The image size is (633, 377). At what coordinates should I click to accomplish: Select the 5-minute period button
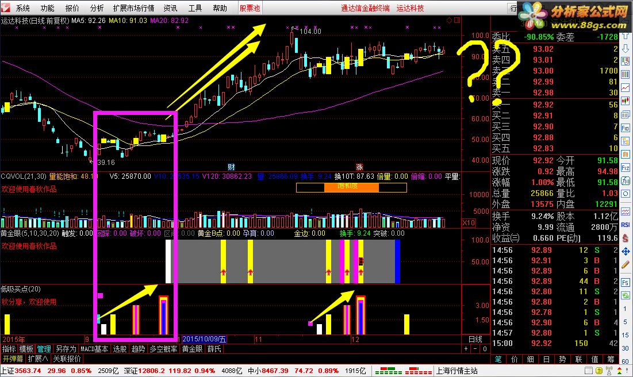[x=626, y=322]
